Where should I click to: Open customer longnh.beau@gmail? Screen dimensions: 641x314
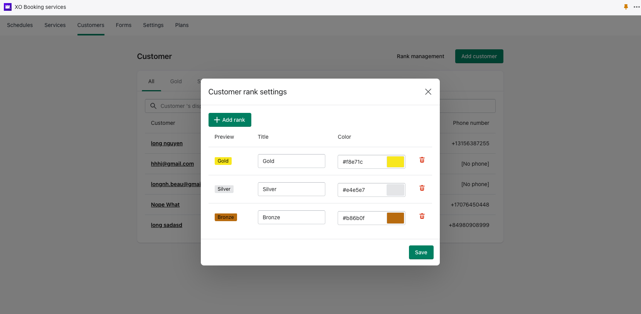tap(176, 184)
